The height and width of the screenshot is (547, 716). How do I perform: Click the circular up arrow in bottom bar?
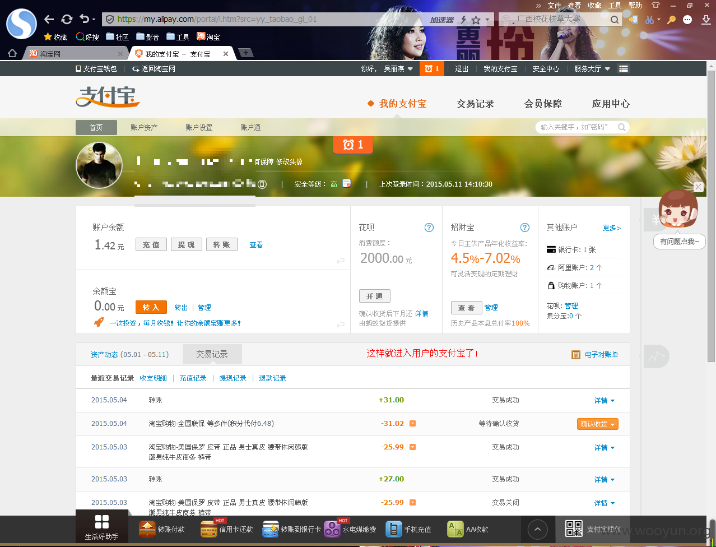[538, 529]
